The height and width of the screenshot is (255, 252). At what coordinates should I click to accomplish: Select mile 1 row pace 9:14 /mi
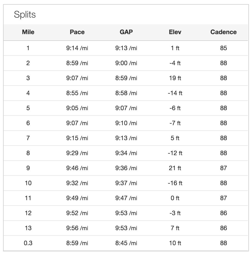pyautogui.click(x=77, y=48)
